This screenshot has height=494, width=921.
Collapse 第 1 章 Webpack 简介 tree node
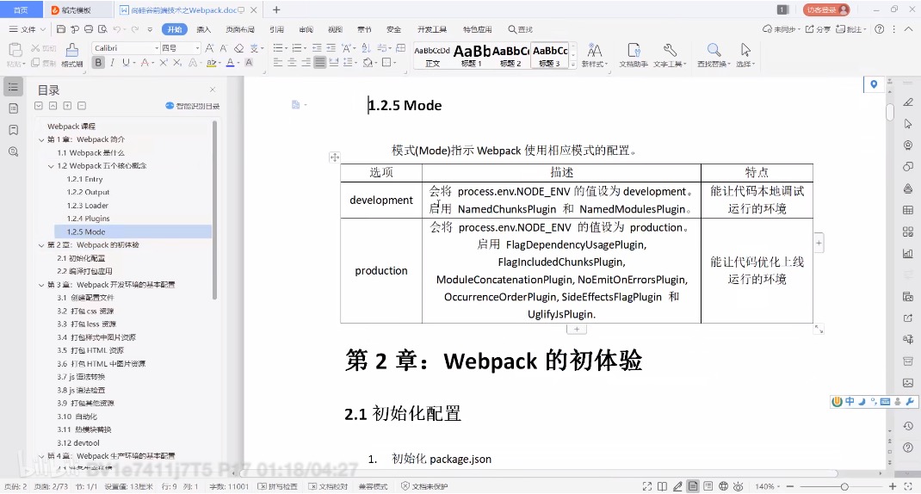(x=41, y=139)
